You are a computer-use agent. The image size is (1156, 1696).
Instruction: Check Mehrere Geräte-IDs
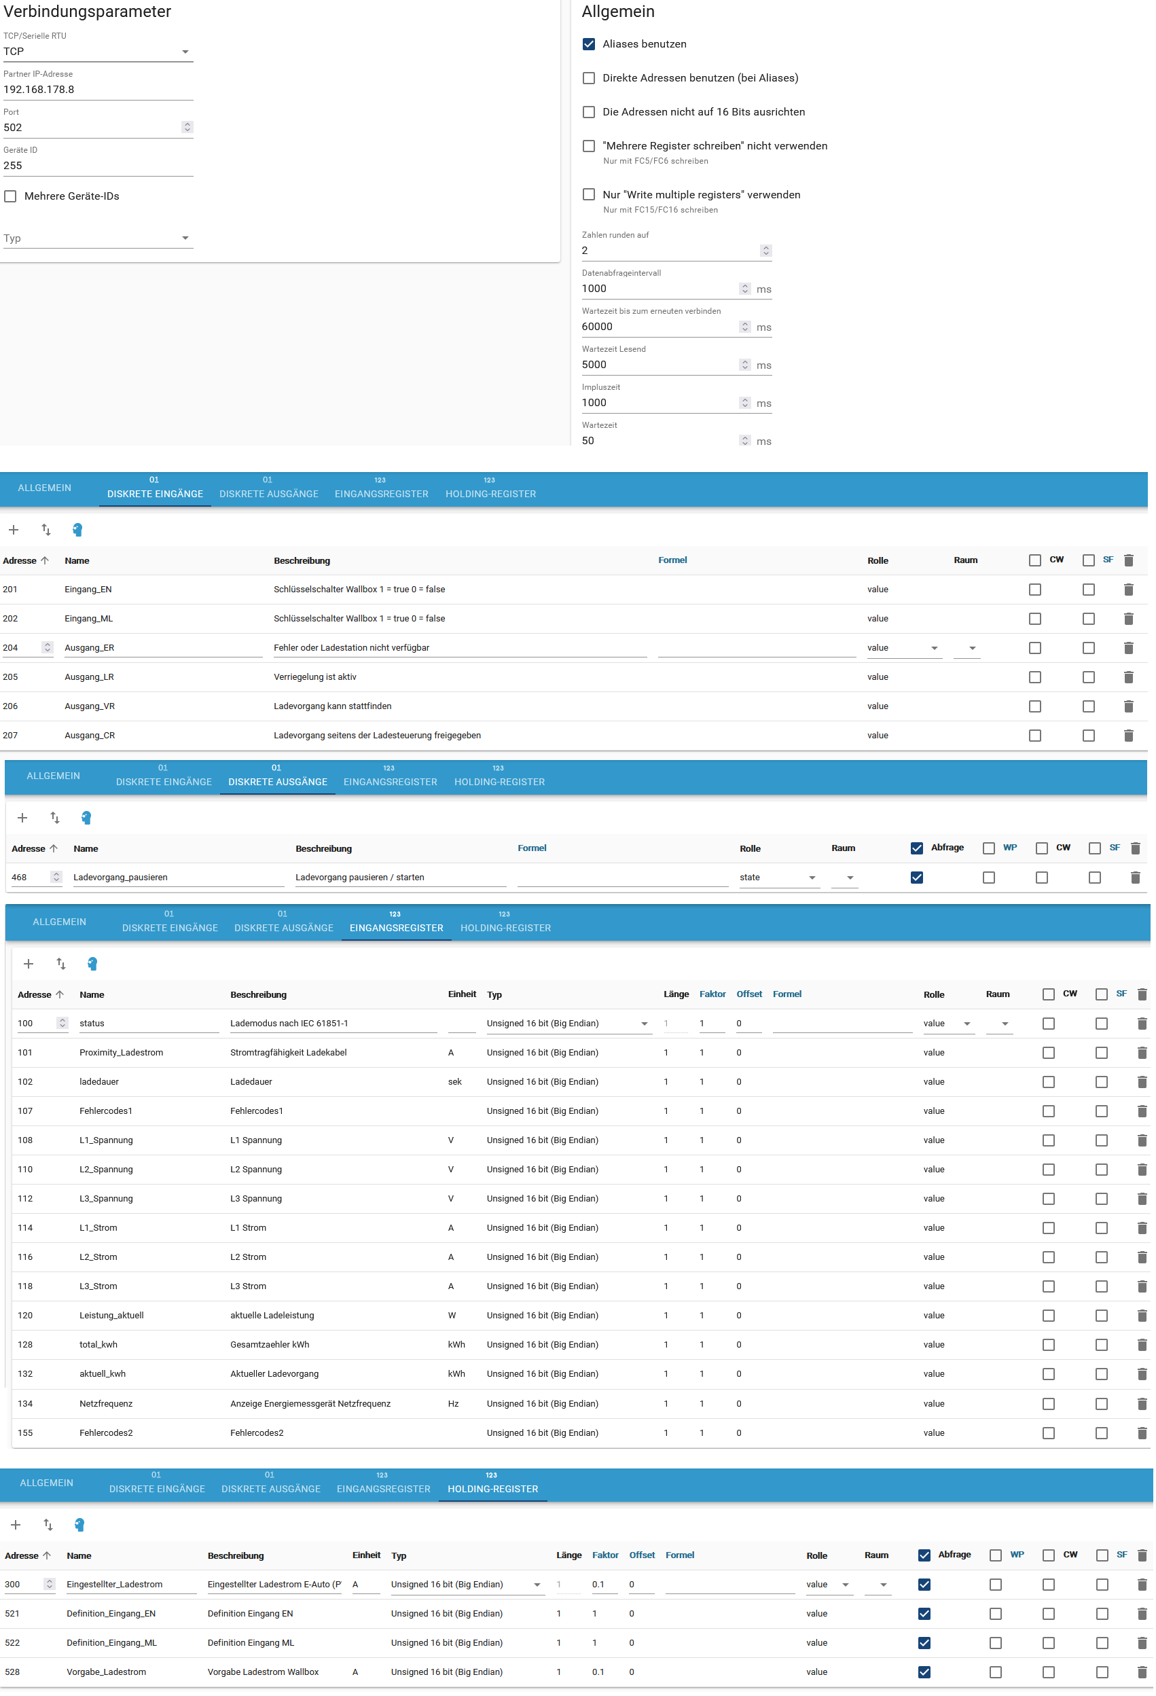click(x=10, y=196)
